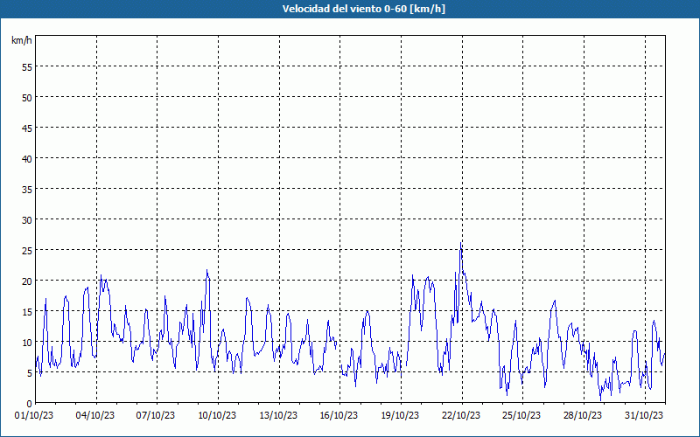Select the date label 31/10/23
Viewport: 700px width, 437px height.
(x=644, y=415)
